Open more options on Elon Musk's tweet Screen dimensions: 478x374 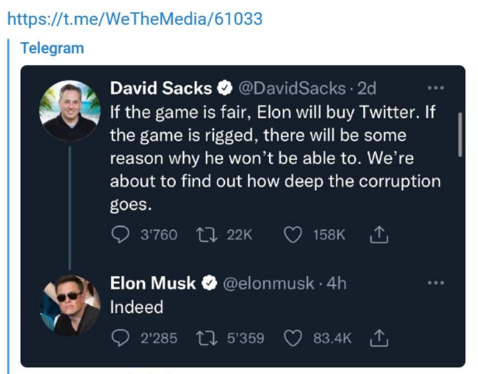click(x=435, y=284)
